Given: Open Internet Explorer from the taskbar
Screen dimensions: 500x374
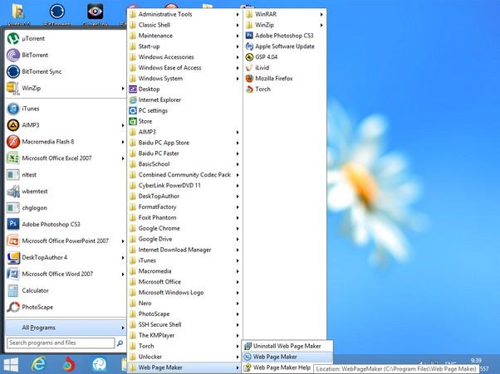Looking at the screenshot, I should click(39, 365).
